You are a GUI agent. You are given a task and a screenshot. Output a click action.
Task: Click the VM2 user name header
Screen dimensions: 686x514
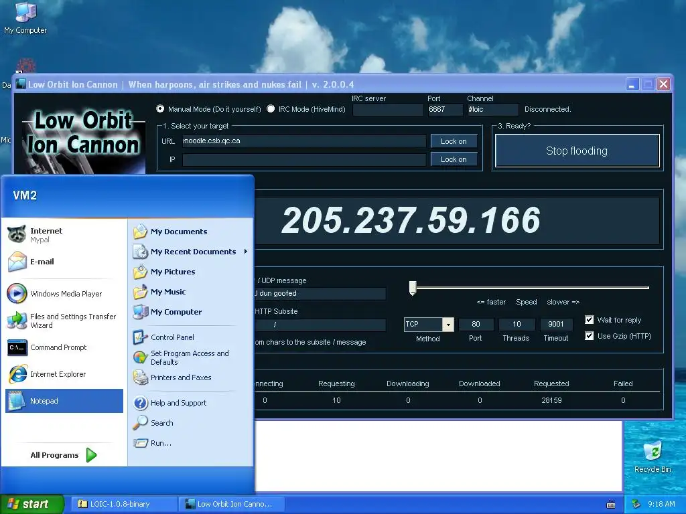click(x=25, y=195)
